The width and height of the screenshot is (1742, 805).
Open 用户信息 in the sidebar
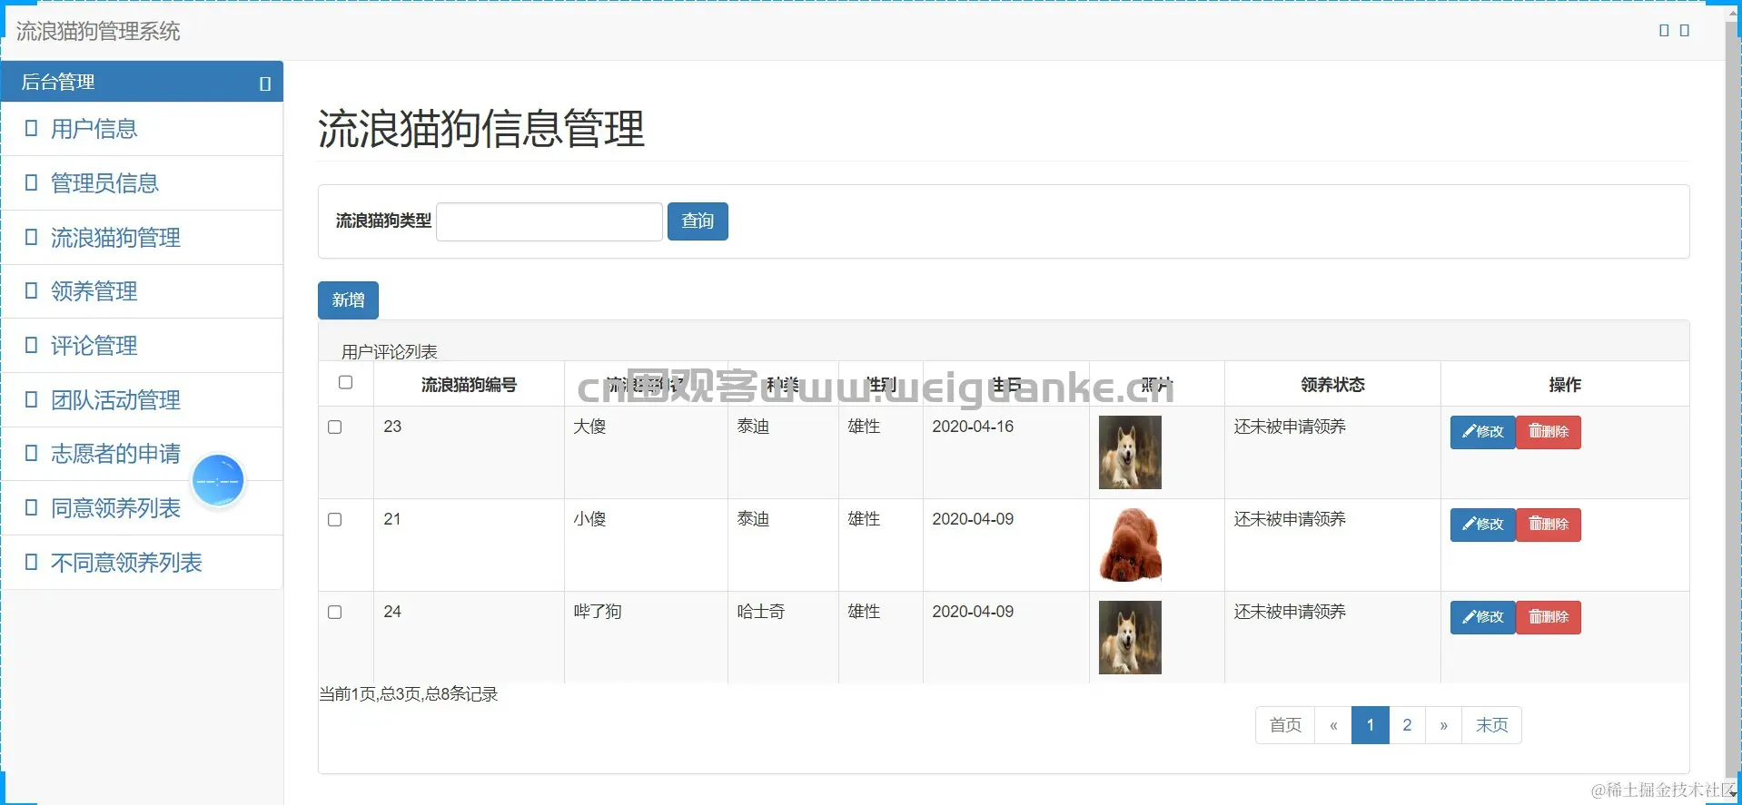click(142, 129)
